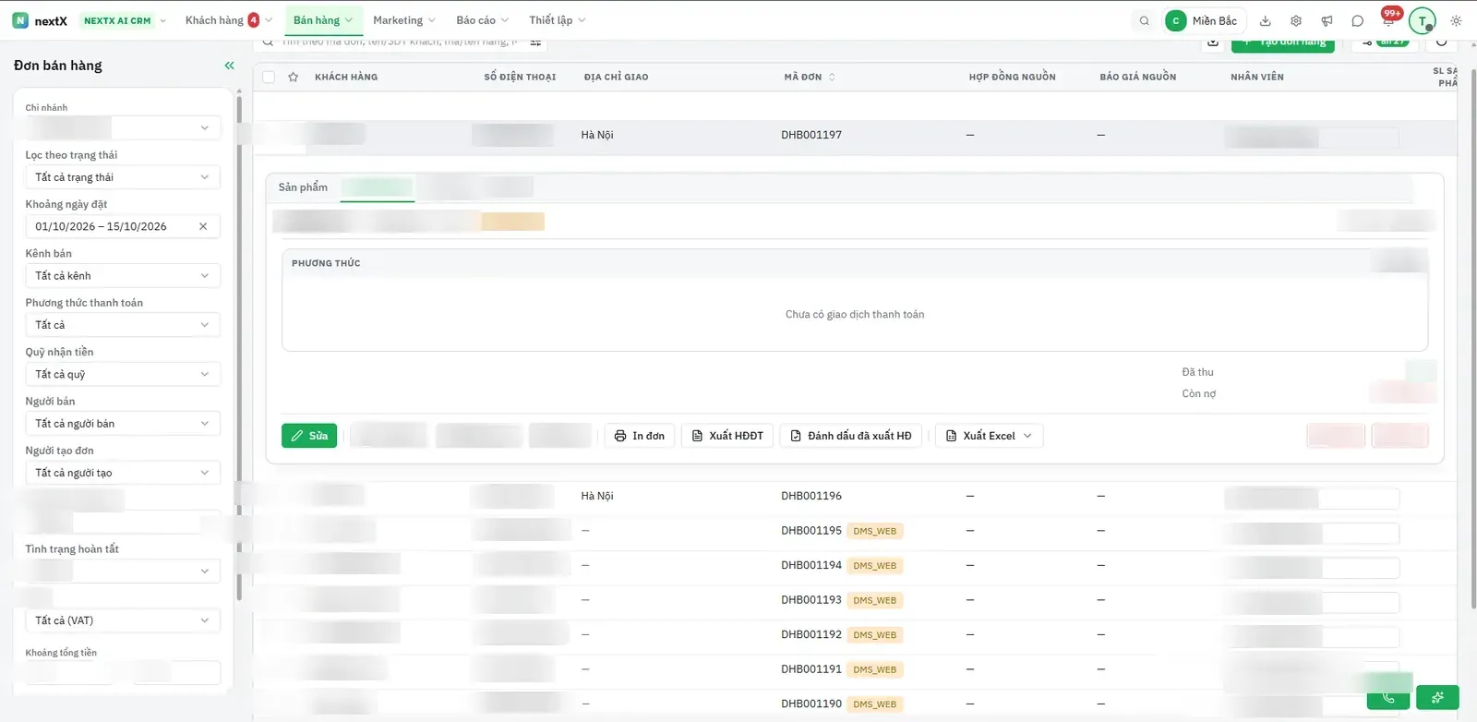Toggle light theme sun icon

(1457, 20)
